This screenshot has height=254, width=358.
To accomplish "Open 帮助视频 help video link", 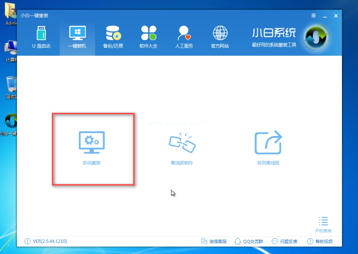I will (x=320, y=241).
